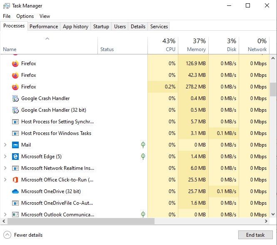Expand the Microsoft Network Realtime Ins group
277x245 pixels.
pyautogui.click(x=5, y=168)
